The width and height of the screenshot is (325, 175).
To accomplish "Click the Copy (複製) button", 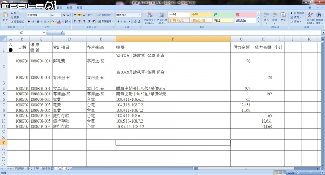I will tap(15, 17).
